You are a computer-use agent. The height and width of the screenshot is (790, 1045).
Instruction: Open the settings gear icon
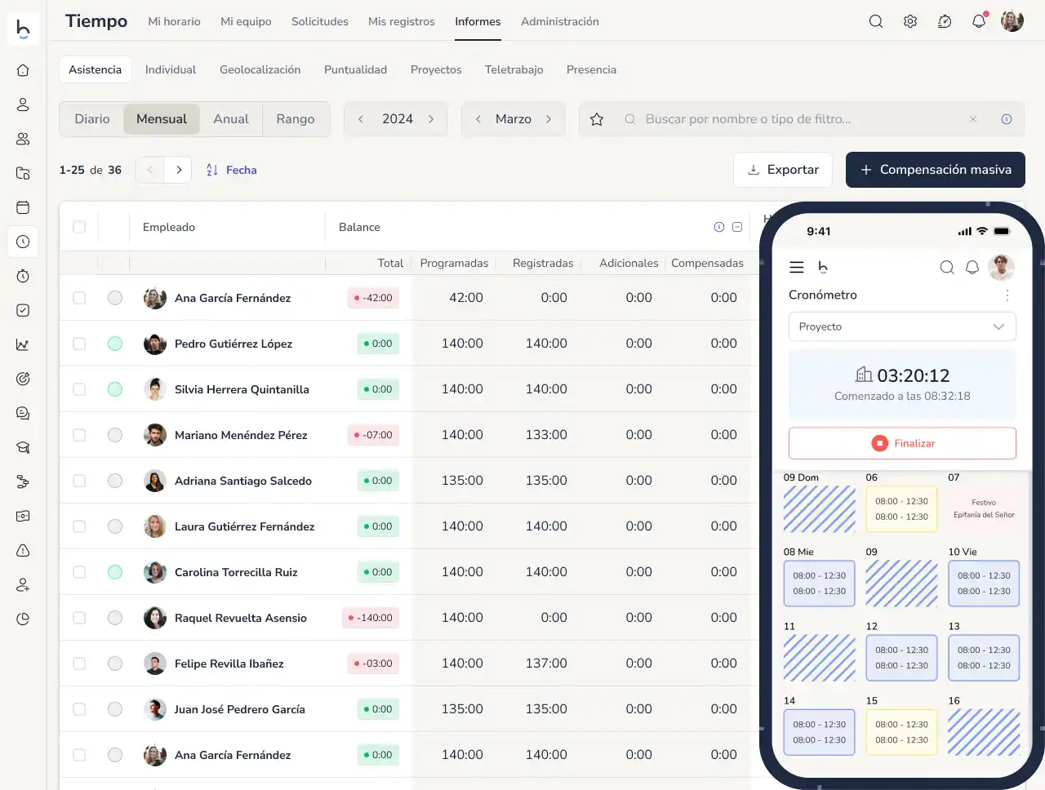(x=909, y=21)
